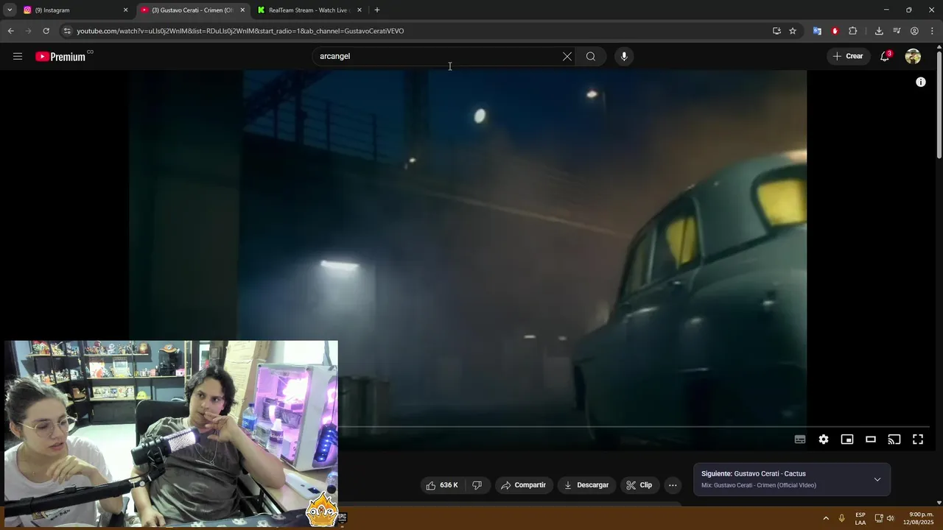This screenshot has height=530, width=943.
Task: Open Chrome profile icon
Action: (914, 31)
